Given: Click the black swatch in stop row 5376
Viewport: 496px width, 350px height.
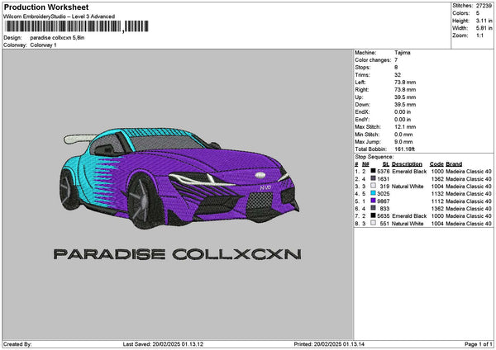Looking at the screenshot, I should pyautogui.click(x=374, y=171).
